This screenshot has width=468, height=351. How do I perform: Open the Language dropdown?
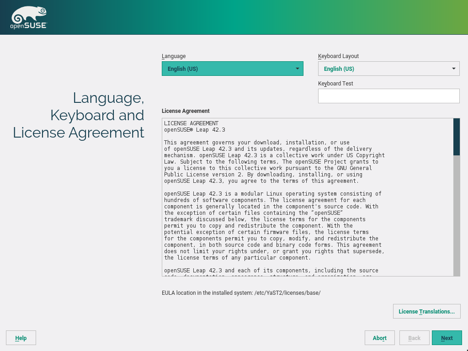[232, 69]
